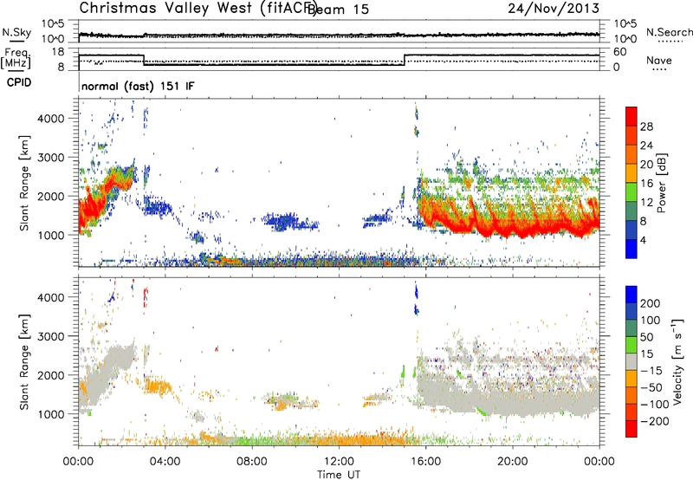The width and height of the screenshot is (693, 480).
Task: Click the "28" label on Power colorbar
Action: click(646, 126)
